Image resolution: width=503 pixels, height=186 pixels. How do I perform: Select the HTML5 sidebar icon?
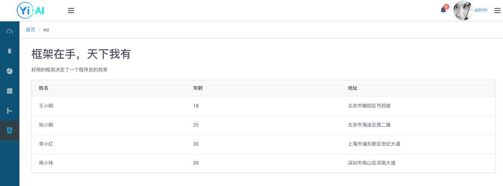pos(10,130)
